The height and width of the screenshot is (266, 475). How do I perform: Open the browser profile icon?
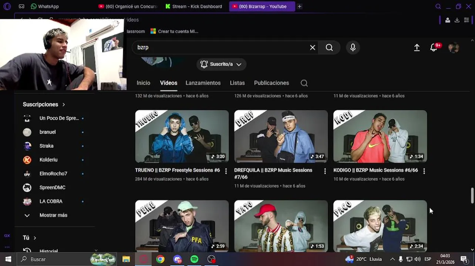pos(448,20)
